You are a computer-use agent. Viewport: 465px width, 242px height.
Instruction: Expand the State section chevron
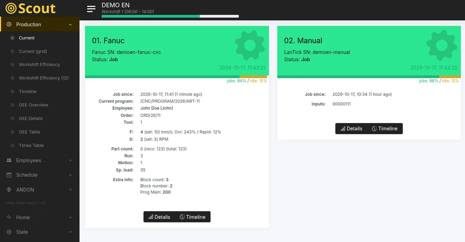pyautogui.click(x=70, y=232)
